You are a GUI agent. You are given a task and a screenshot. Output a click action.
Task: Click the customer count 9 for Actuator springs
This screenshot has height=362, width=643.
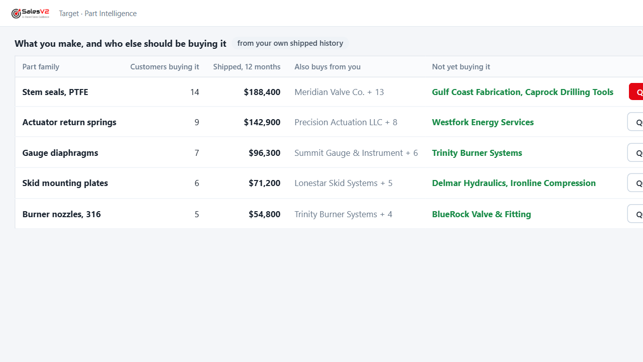pyautogui.click(x=196, y=122)
